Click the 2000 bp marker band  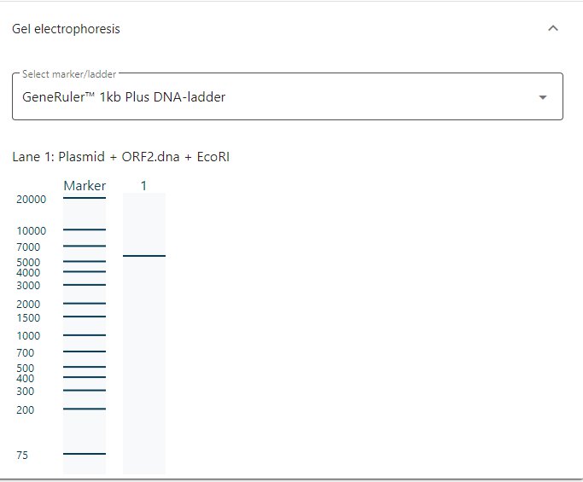coord(85,304)
